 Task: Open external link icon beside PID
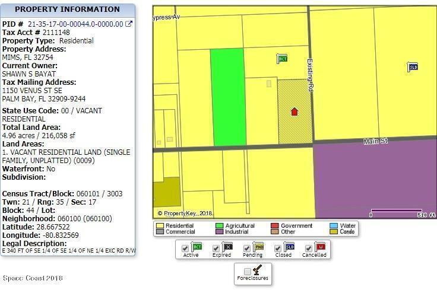click(x=129, y=24)
